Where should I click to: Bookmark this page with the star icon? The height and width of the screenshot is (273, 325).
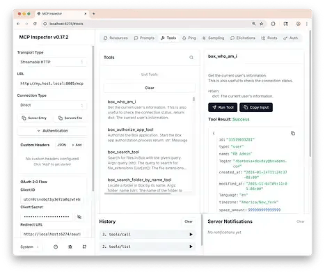262,24
